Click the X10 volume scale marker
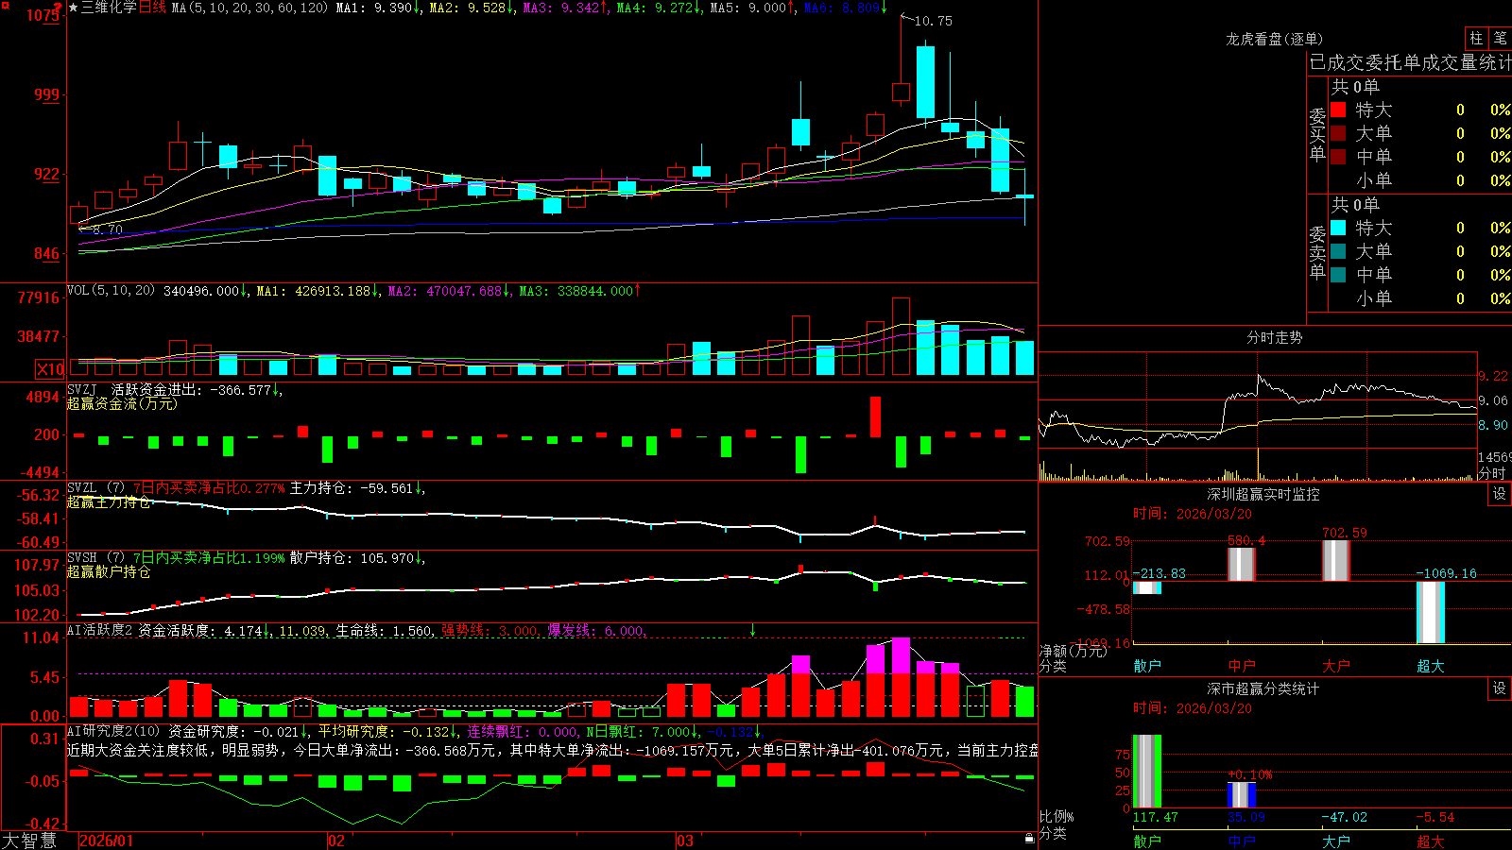 pyautogui.click(x=50, y=369)
